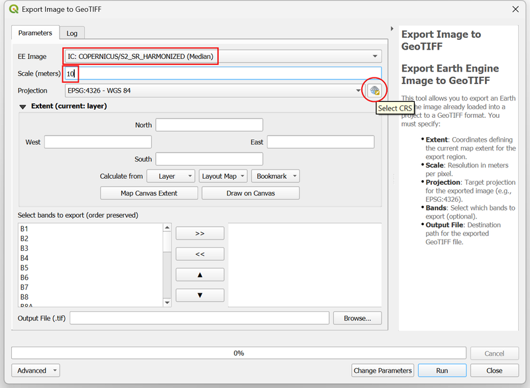530x388 pixels.
Task: Collapse the Extent section triangle
Action: [x=23, y=107]
